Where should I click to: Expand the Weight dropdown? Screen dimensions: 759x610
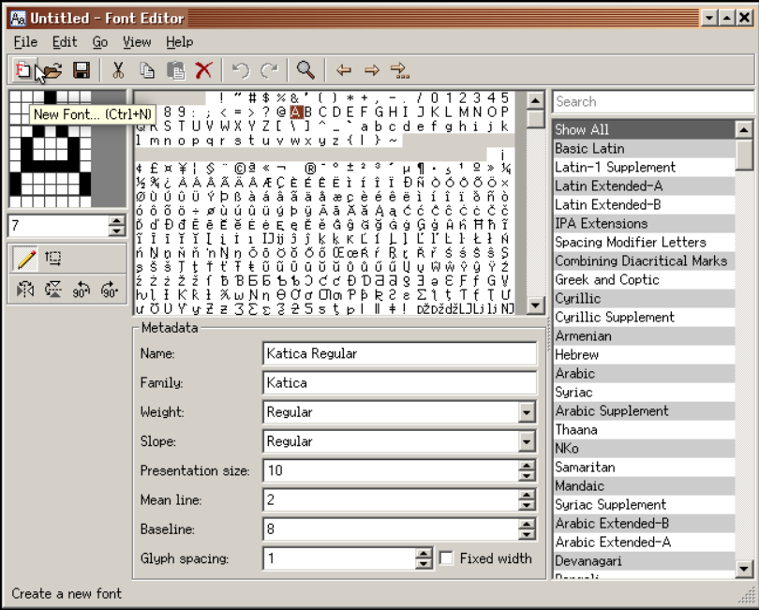527,412
